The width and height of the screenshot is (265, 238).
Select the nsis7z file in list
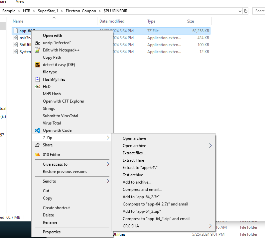(25, 38)
